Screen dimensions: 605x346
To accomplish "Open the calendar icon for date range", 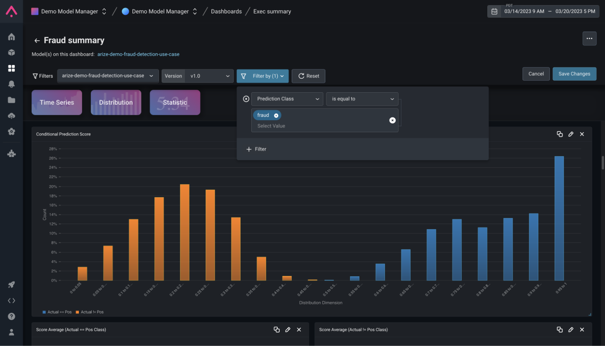I will tap(494, 12).
